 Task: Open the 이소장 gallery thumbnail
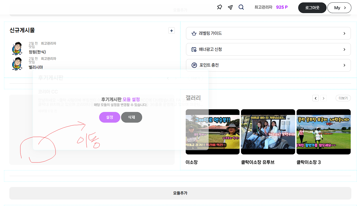point(213,132)
